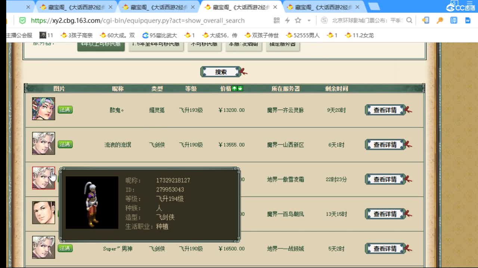Open 11.2女龙 bookmark
Viewport: 478px width, 268px height.
(x=359, y=35)
